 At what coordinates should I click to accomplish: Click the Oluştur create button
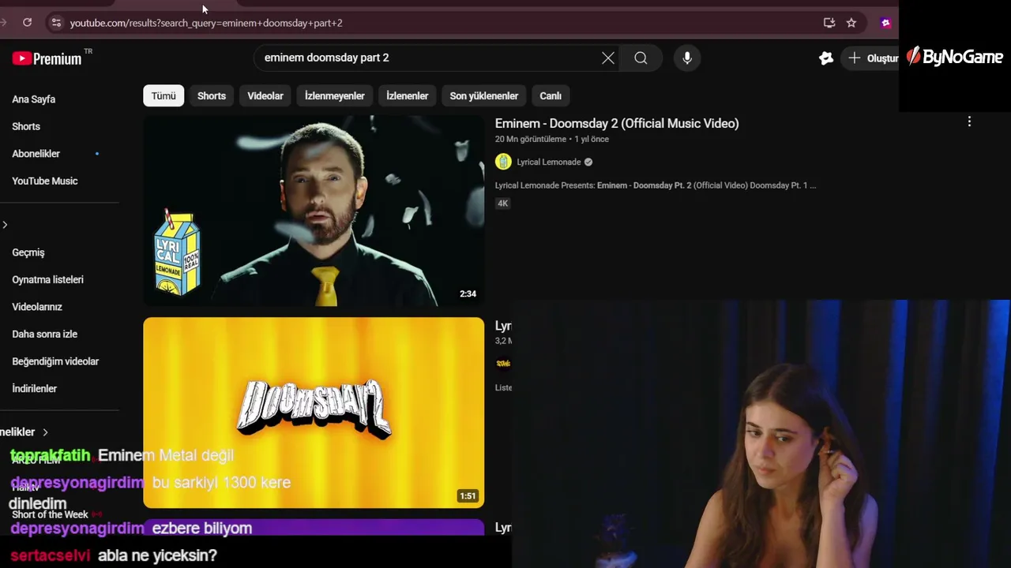(873, 58)
